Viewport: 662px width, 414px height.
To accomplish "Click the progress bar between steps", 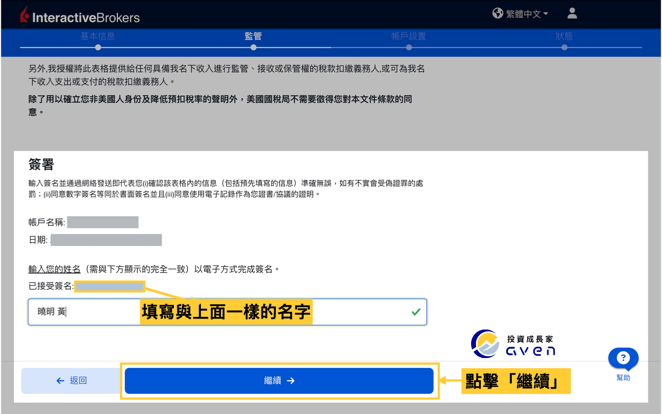I will [331, 47].
